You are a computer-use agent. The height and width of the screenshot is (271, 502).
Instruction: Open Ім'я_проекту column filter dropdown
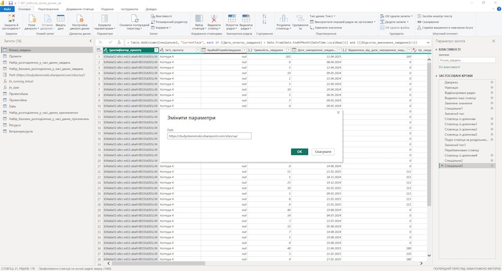198,50
